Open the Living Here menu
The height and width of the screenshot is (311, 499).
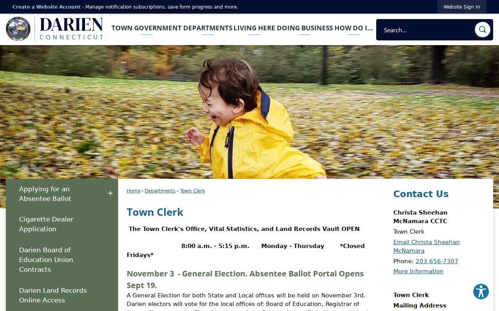point(255,28)
